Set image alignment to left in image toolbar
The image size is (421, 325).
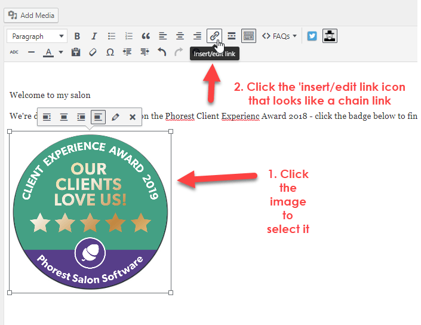click(47, 117)
